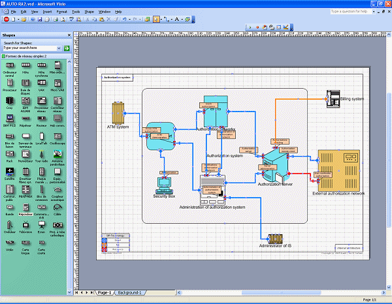The height and width of the screenshot is (304, 392).
Task: Choose the Câble shape
Action: 57,209
